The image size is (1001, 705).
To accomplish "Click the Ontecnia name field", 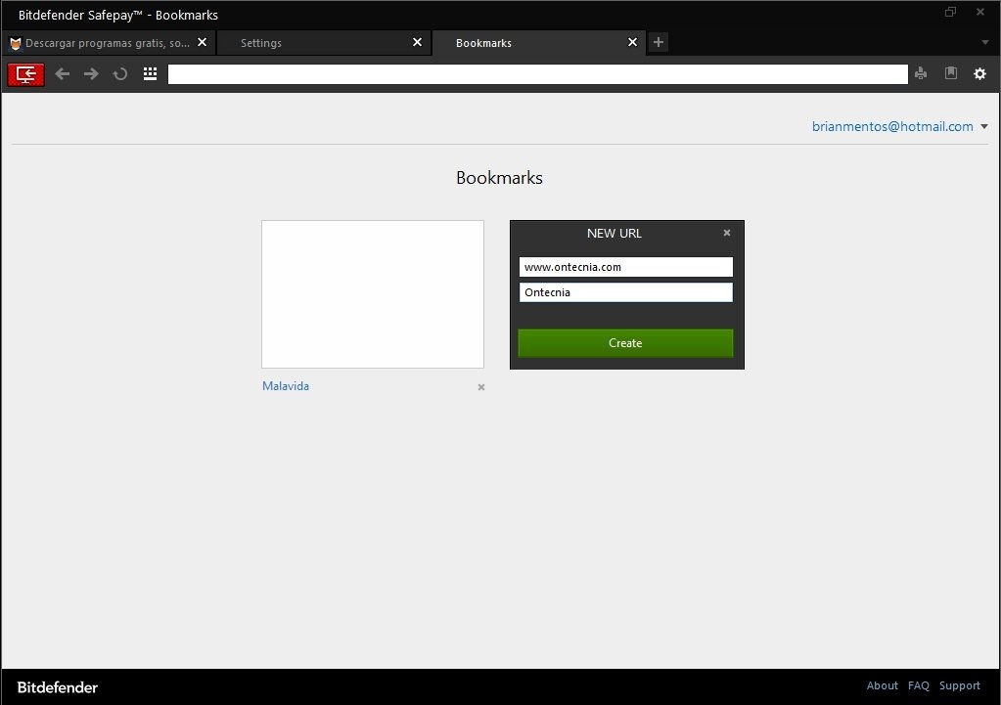I will [625, 292].
